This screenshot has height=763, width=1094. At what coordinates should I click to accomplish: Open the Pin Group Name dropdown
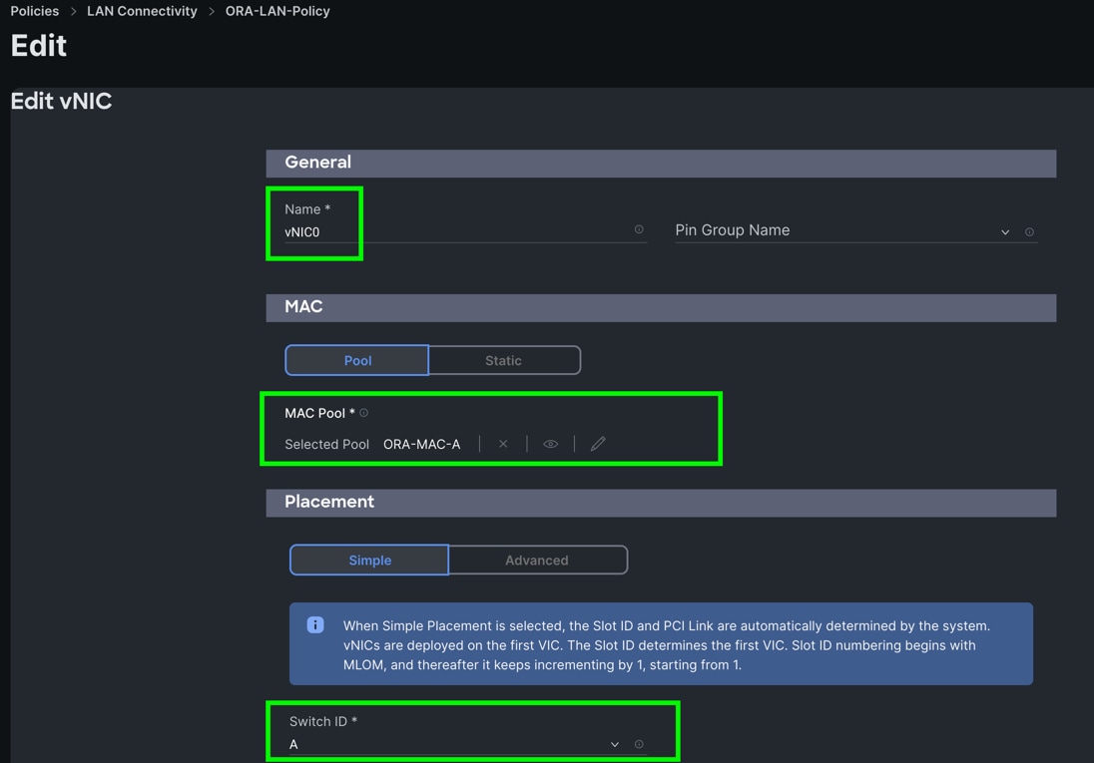[843, 231]
